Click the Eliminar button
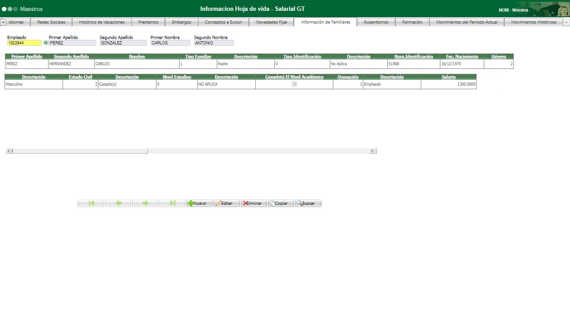 pyautogui.click(x=254, y=203)
